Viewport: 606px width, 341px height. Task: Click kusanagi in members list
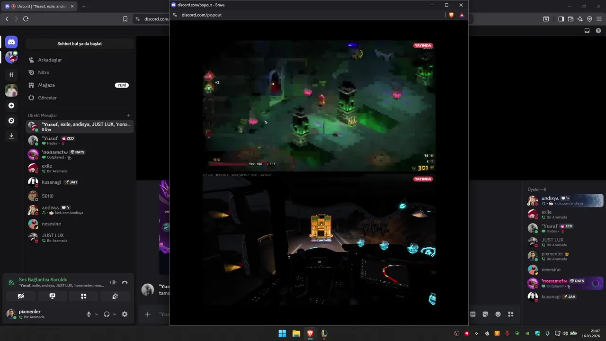pos(565,296)
